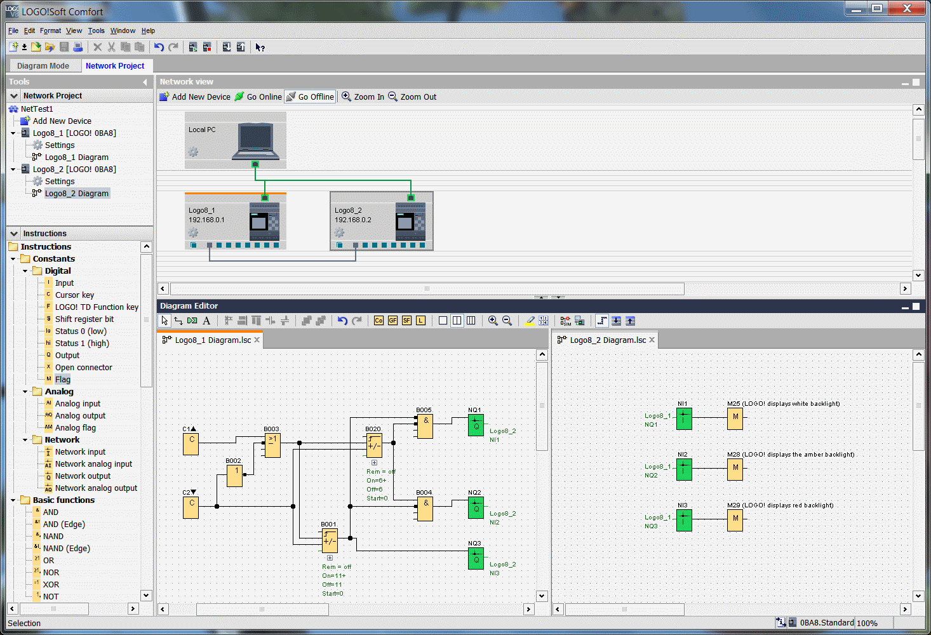Click Diagram Editor zoom in magnifier
931x635 pixels.
tap(493, 321)
